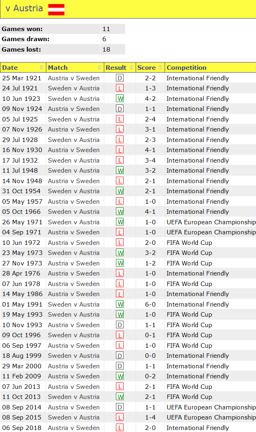
Task: Click the D result icon for 18 Aug 1999
Action: pyautogui.click(x=120, y=356)
